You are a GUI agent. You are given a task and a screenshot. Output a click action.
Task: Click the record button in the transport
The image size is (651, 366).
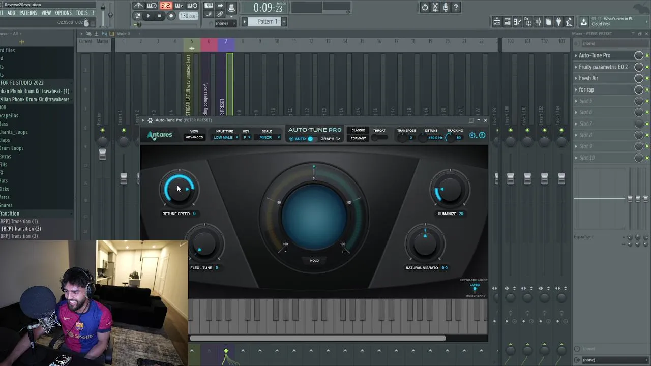(x=171, y=16)
